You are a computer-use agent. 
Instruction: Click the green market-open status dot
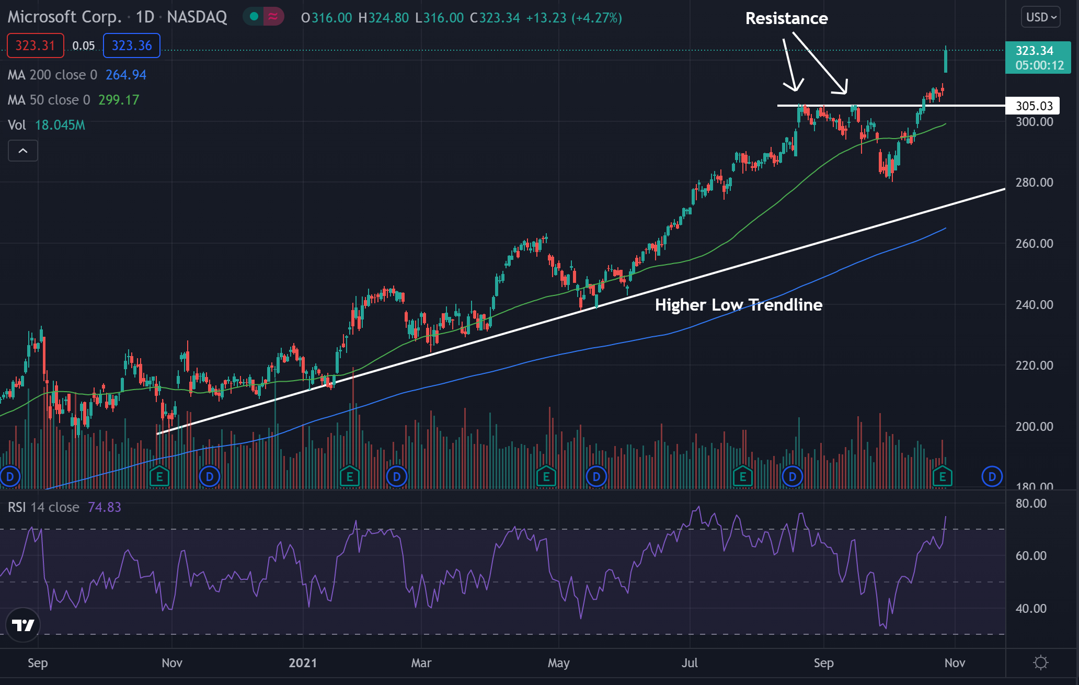[x=254, y=17]
